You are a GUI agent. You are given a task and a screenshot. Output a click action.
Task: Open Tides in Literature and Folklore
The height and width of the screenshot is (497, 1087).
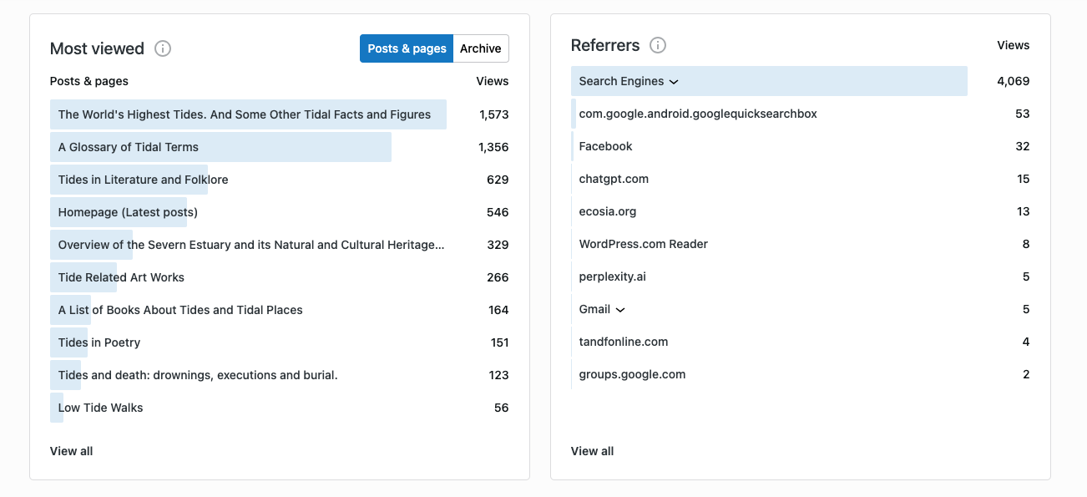(x=143, y=180)
